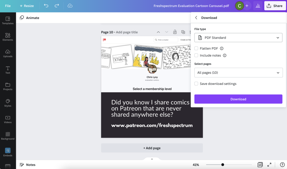The width and height of the screenshot is (287, 169).
Task: Click the Undo arrow icon
Action: [46, 6]
